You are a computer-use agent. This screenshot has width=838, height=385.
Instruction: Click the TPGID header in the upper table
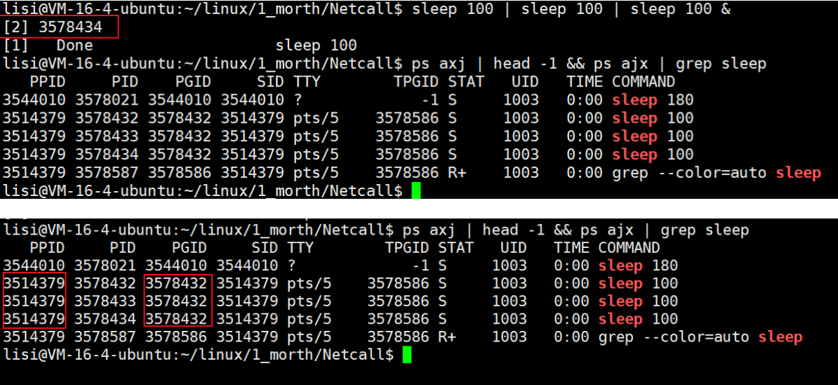coord(416,81)
